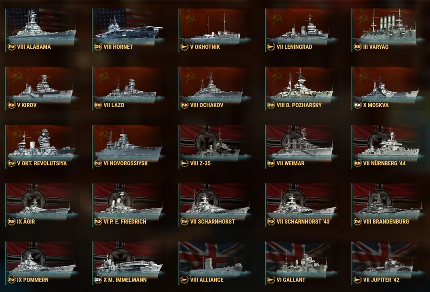
Task: Click the destroyer class icon beside V OKHOTNIK
Action: tap(184, 47)
